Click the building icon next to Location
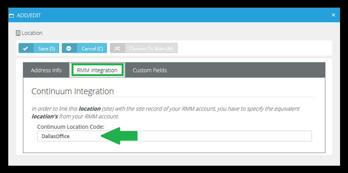Image resolution: width=348 pixels, height=173 pixels. pos(18,33)
